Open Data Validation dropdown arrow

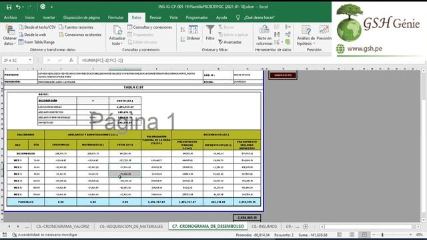click(x=282, y=43)
